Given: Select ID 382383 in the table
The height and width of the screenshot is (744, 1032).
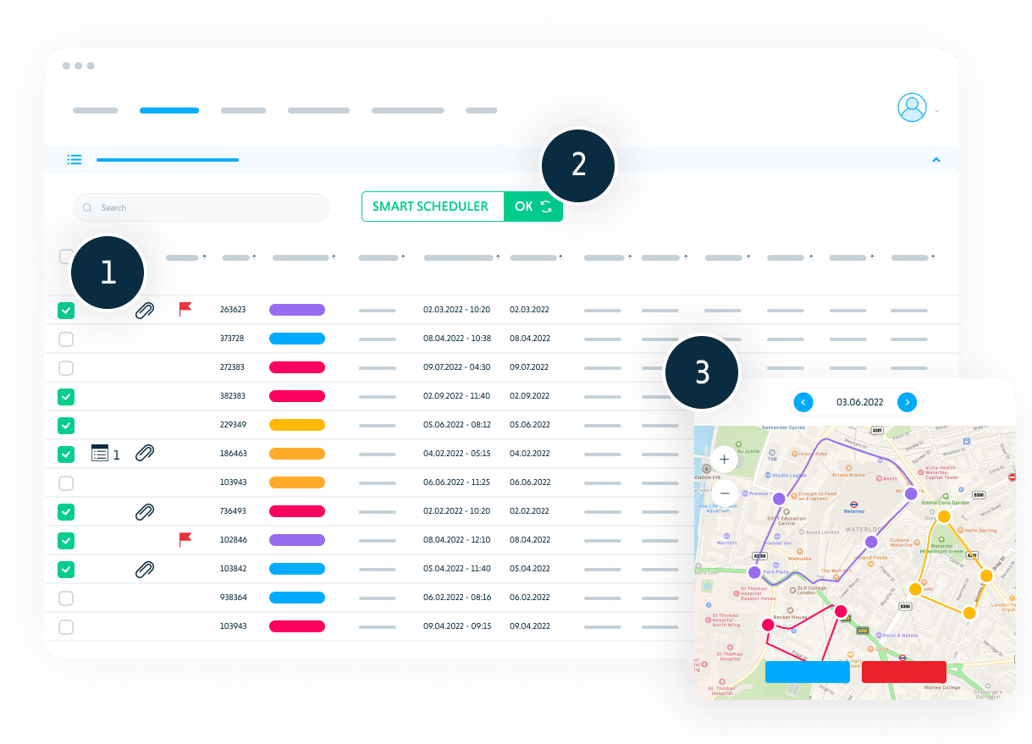Looking at the screenshot, I should point(232,396).
